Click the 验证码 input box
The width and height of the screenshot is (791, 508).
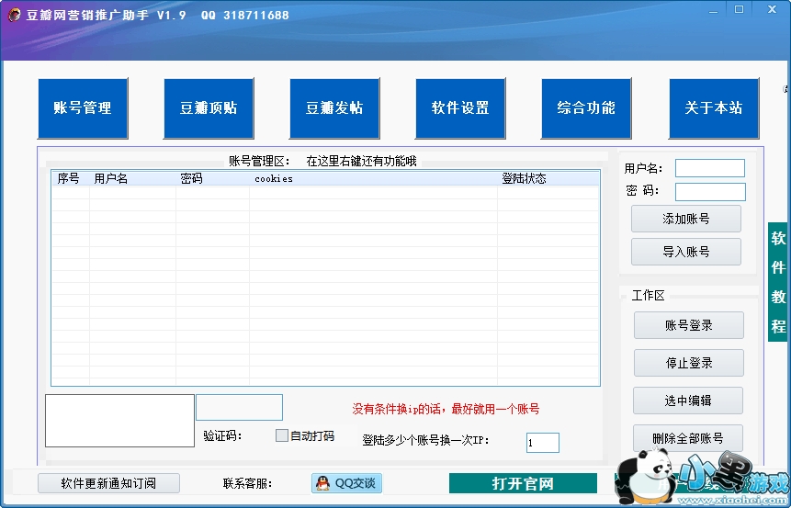pyautogui.click(x=239, y=408)
